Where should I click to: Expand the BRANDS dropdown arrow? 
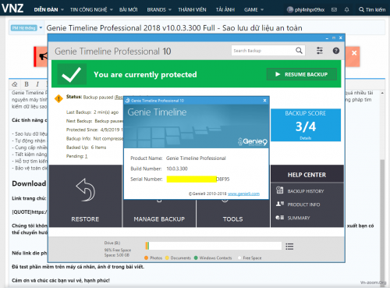(x=170, y=9)
